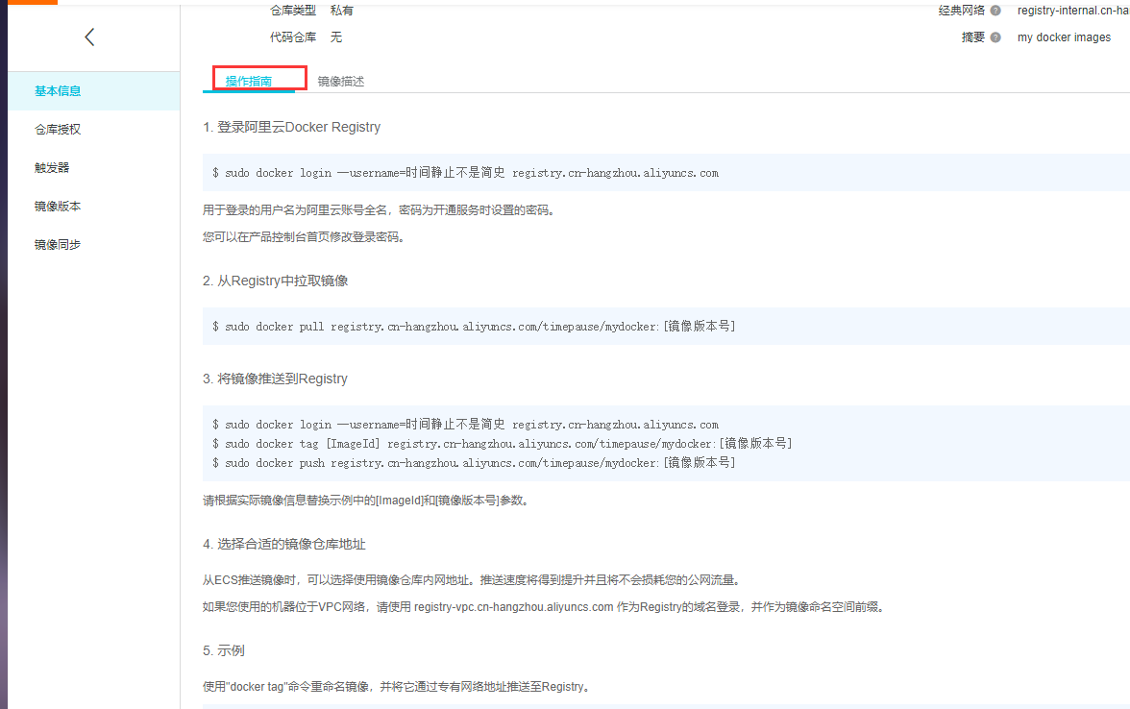The image size is (1130, 709).
Task: Click the heading 4. 选择合适的镜像仓库地址
Action: (284, 544)
